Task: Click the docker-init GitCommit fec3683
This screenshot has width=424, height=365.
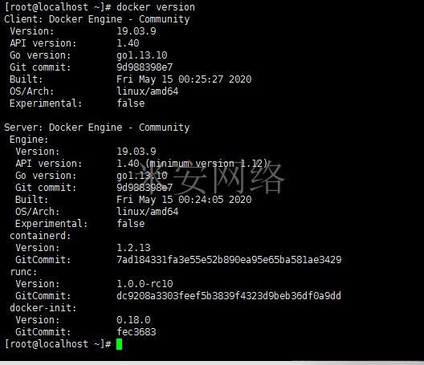Action: click(x=137, y=332)
